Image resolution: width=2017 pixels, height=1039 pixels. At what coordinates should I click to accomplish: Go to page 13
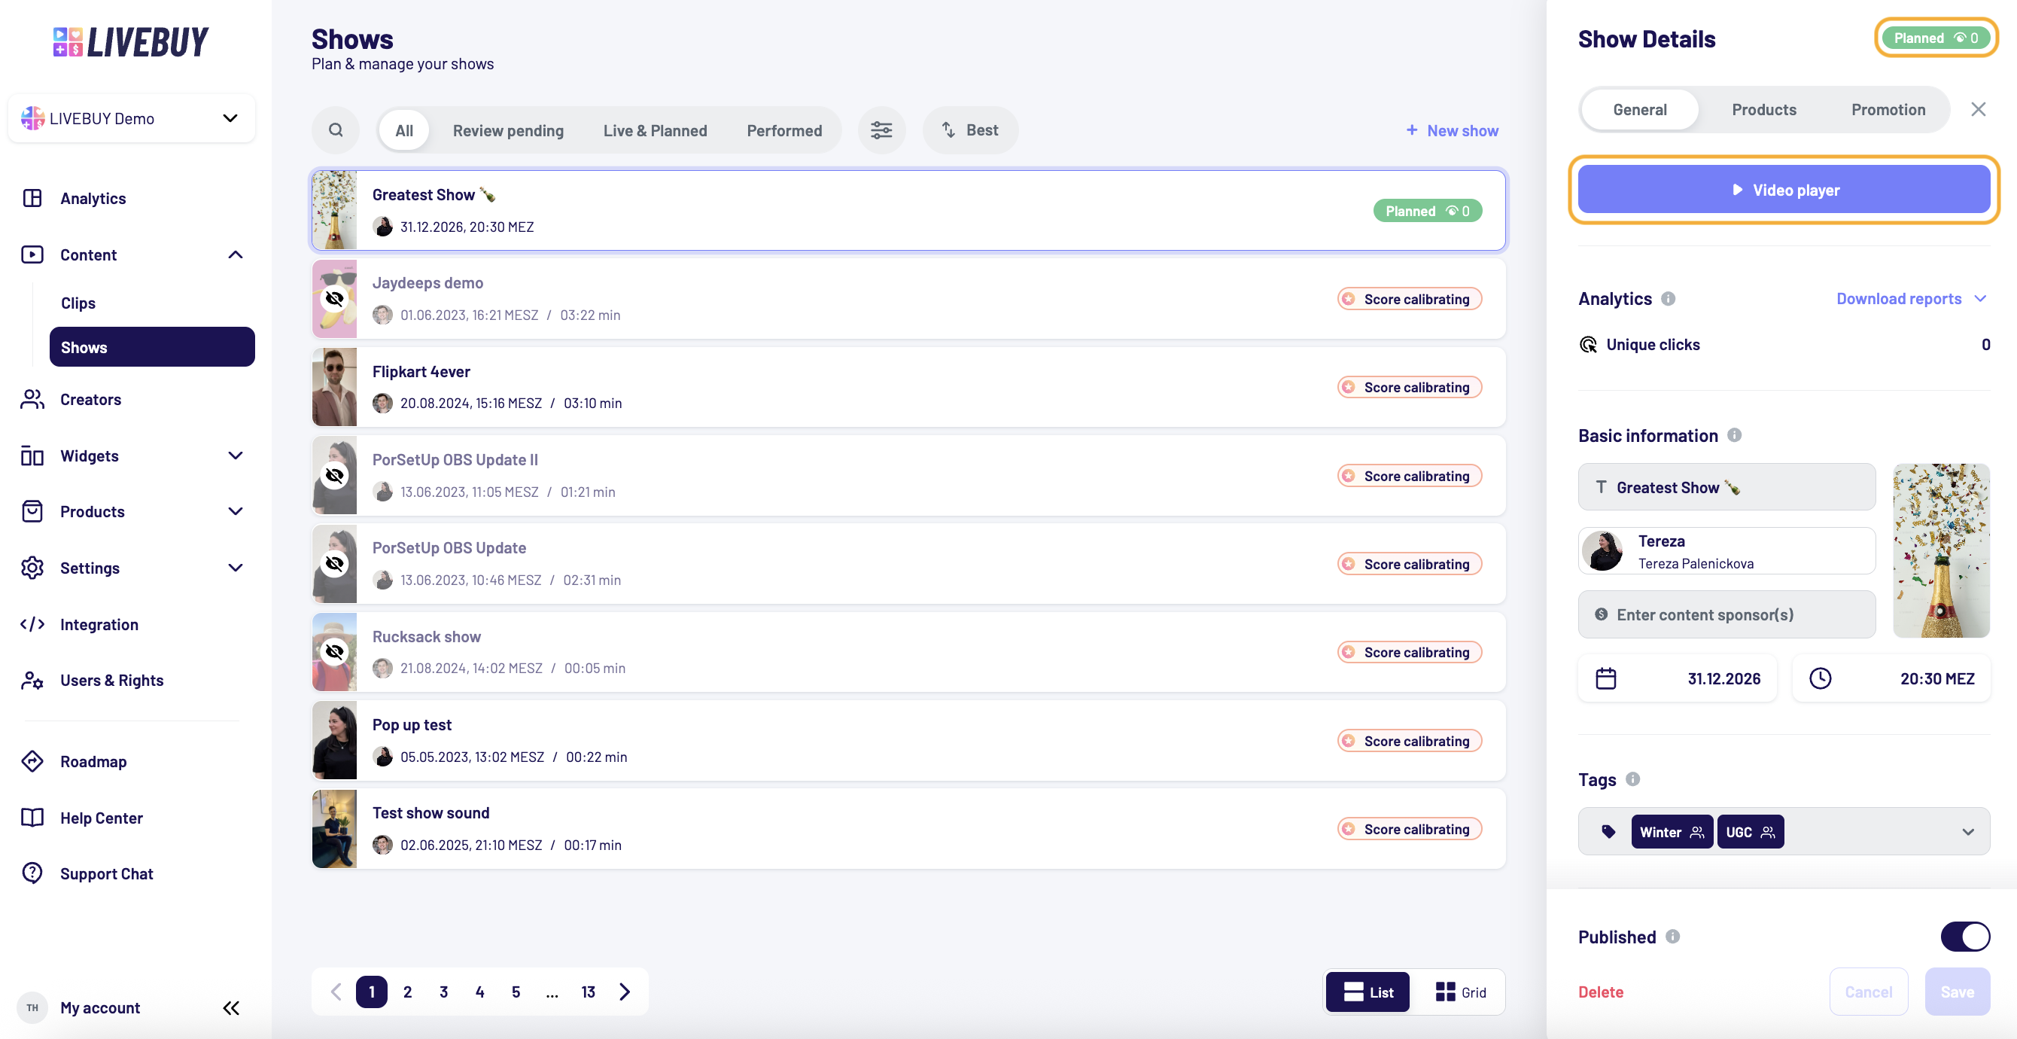tap(588, 992)
